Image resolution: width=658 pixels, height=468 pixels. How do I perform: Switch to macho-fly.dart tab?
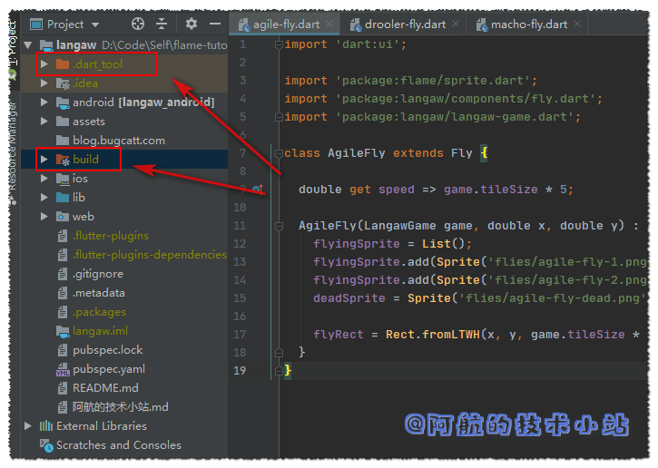click(528, 24)
